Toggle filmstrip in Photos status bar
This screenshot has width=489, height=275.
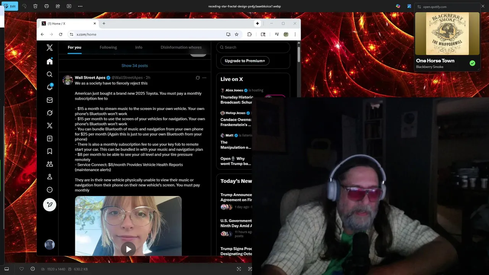point(6,269)
